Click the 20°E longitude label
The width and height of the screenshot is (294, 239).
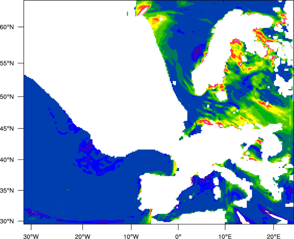[x=273, y=236]
